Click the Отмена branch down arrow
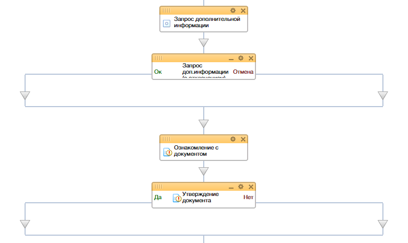408x243 pixels. 383,96
